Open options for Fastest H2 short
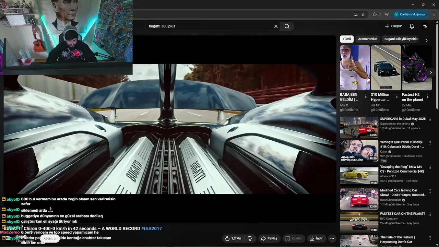439x247 pixels. coord(428,96)
